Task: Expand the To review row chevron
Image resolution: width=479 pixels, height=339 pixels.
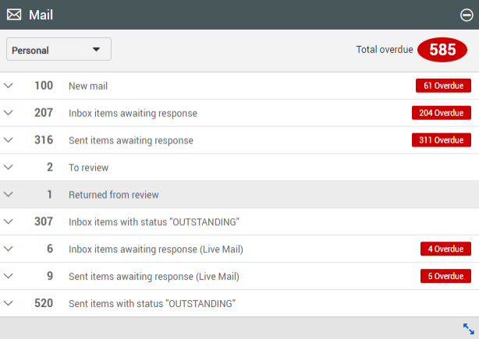Action: (x=9, y=168)
